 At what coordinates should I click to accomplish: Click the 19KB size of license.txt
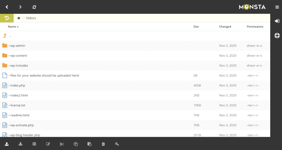tap(197, 105)
